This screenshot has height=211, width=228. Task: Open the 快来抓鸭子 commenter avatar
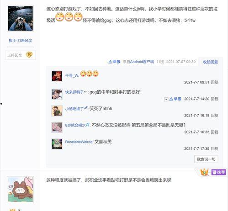click(x=57, y=94)
